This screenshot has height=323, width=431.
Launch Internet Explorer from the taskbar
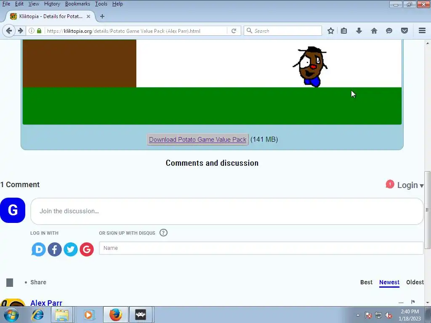pyautogui.click(x=37, y=315)
